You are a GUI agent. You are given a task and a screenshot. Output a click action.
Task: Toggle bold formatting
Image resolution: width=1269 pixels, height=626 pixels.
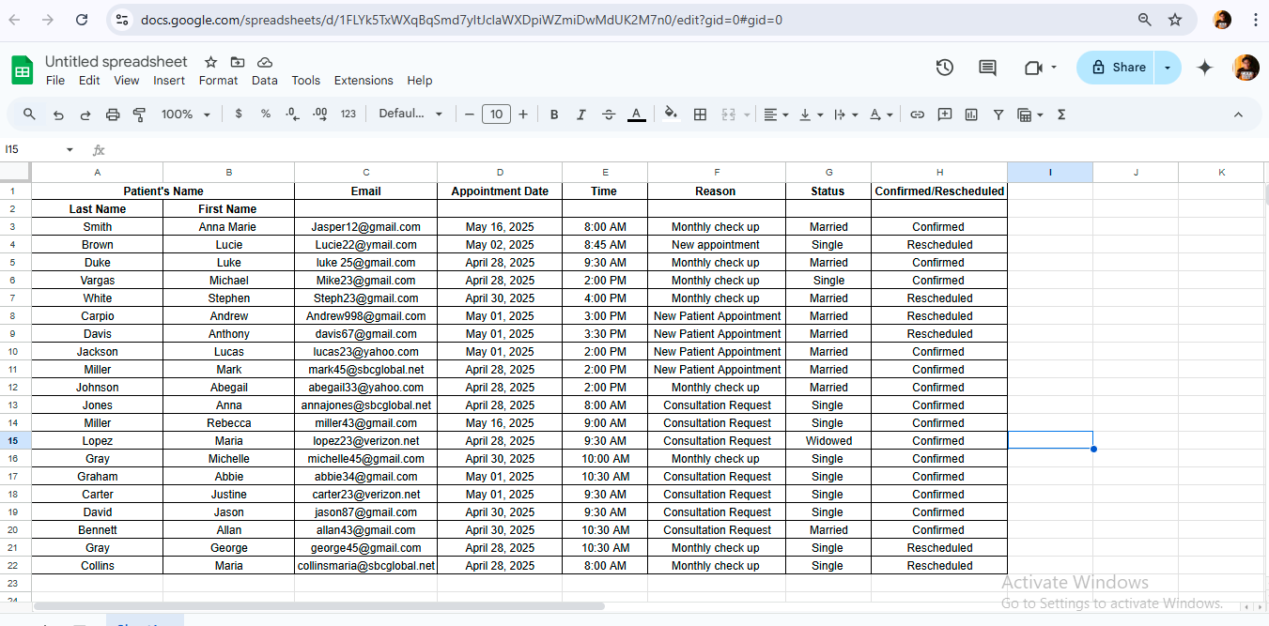click(554, 115)
